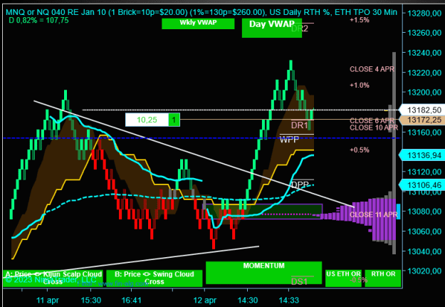445x307 pixels.
Task: Select the 13172,25 order price label
Action: point(423,120)
